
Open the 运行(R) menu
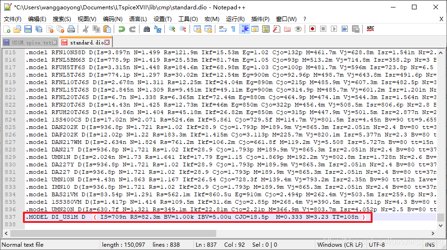pyautogui.click(x=235, y=19)
